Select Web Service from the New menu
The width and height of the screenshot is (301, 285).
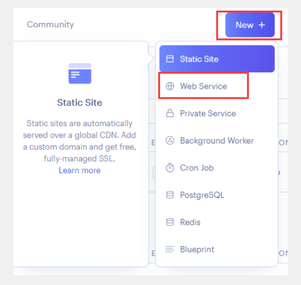203,86
